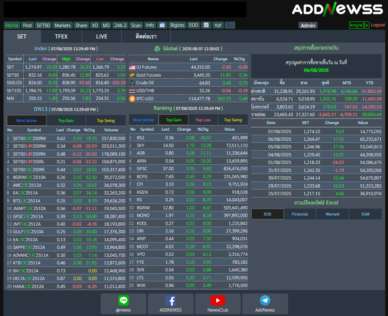Click the MAI index symbol
Screen dimensions: 388x316
click(x=10, y=98)
